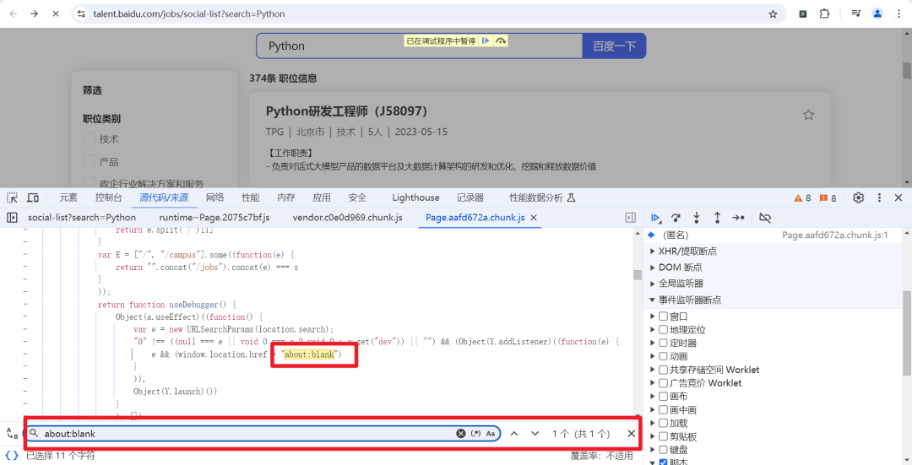
Task: Resume script execution in debugger toolbar
Action: click(x=655, y=218)
